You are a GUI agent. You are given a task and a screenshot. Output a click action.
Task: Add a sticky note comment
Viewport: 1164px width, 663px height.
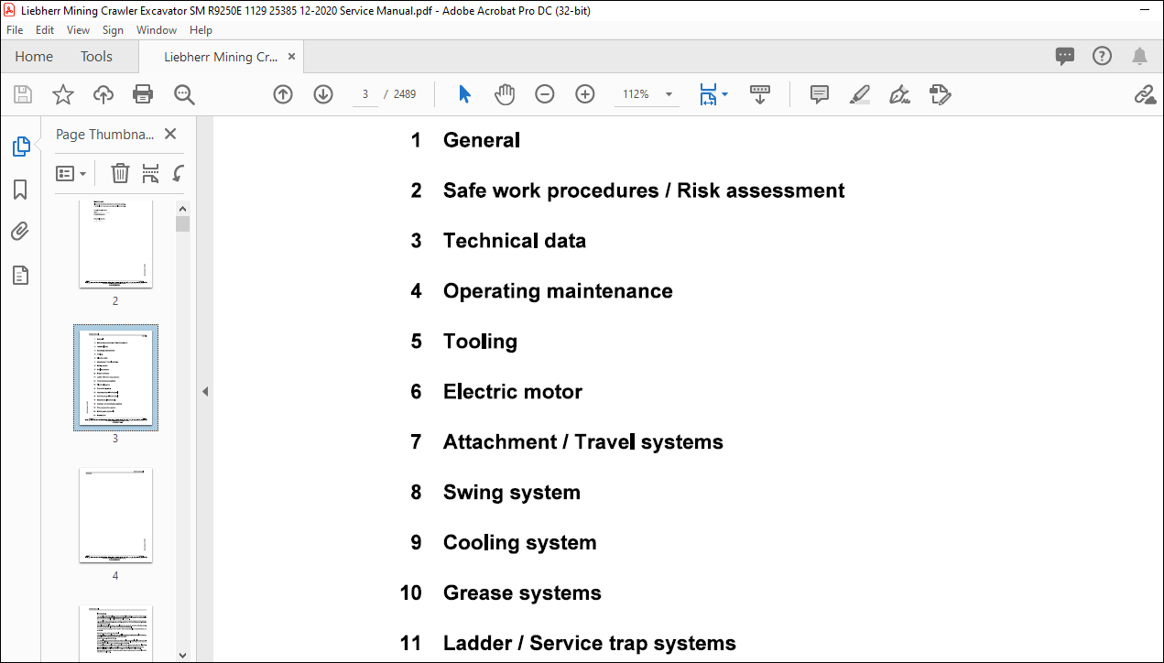click(820, 94)
